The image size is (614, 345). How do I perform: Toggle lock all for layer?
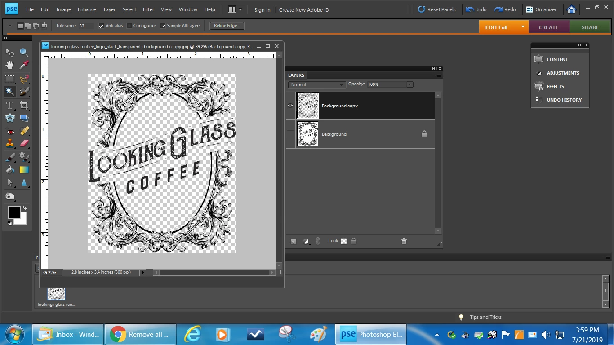coord(354,241)
